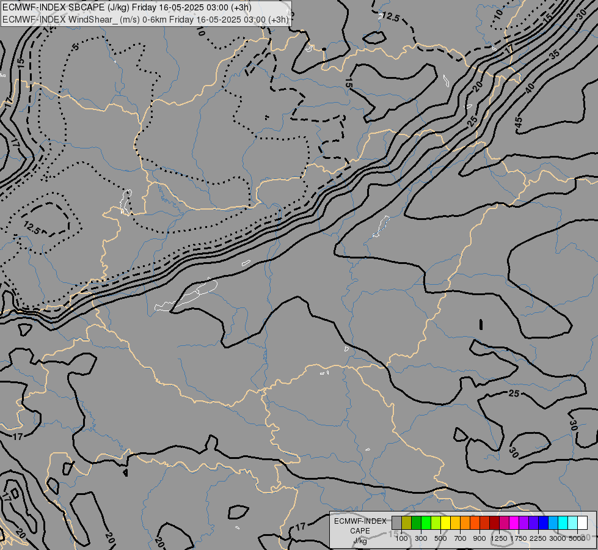
Task: Click the pure blue legend swatch
Action: coord(544,522)
